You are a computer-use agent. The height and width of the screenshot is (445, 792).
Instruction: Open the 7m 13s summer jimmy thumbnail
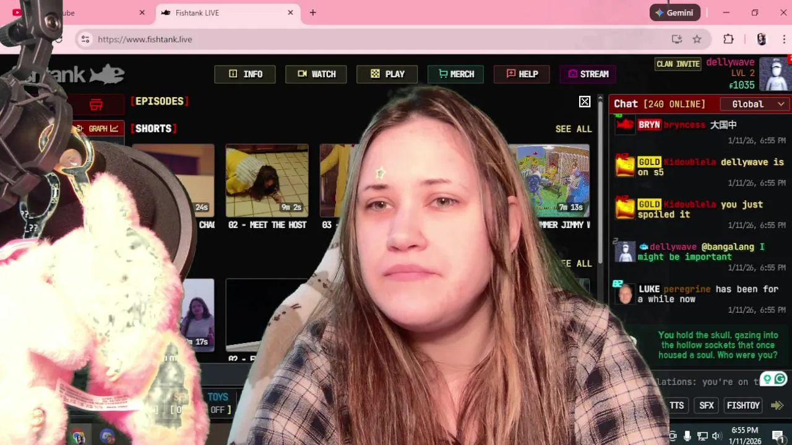click(x=548, y=180)
